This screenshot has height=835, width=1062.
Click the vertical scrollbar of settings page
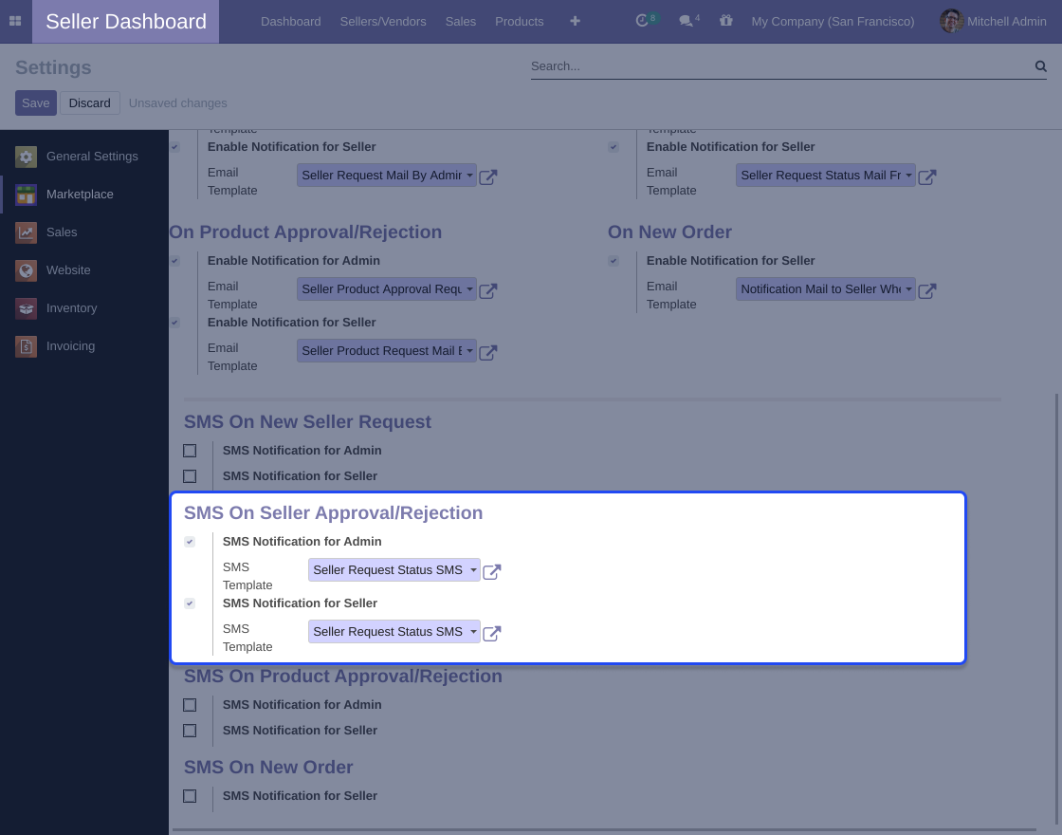point(1056,607)
